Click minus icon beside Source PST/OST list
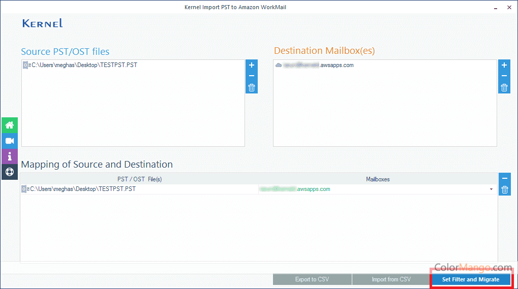The height and width of the screenshot is (289, 518). (251, 76)
